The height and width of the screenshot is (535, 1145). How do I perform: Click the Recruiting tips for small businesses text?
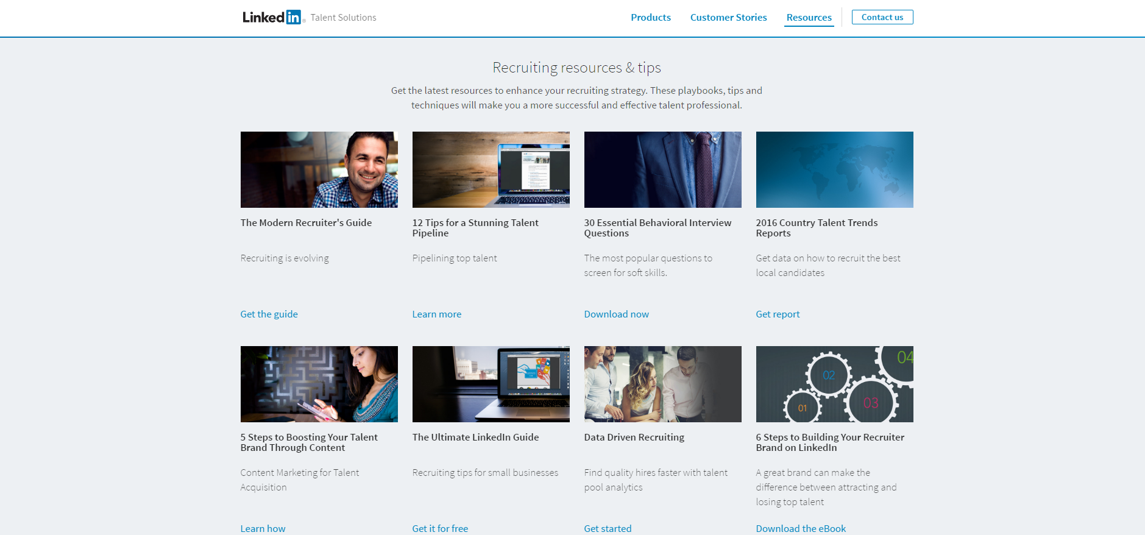[485, 473]
